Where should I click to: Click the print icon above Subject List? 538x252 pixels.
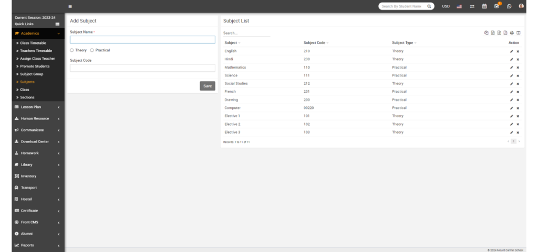coord(512,32)
